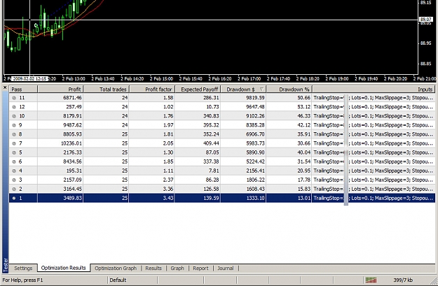Image resolution: width=438 pixels, height=286 pixels.
Task: Sort by the Expected Payoff column header
Action: pyautogui.click(x=198, y=90)
